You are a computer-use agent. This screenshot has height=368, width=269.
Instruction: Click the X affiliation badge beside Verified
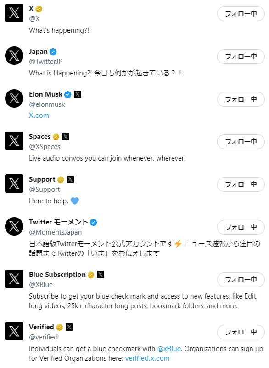point(69,327)
